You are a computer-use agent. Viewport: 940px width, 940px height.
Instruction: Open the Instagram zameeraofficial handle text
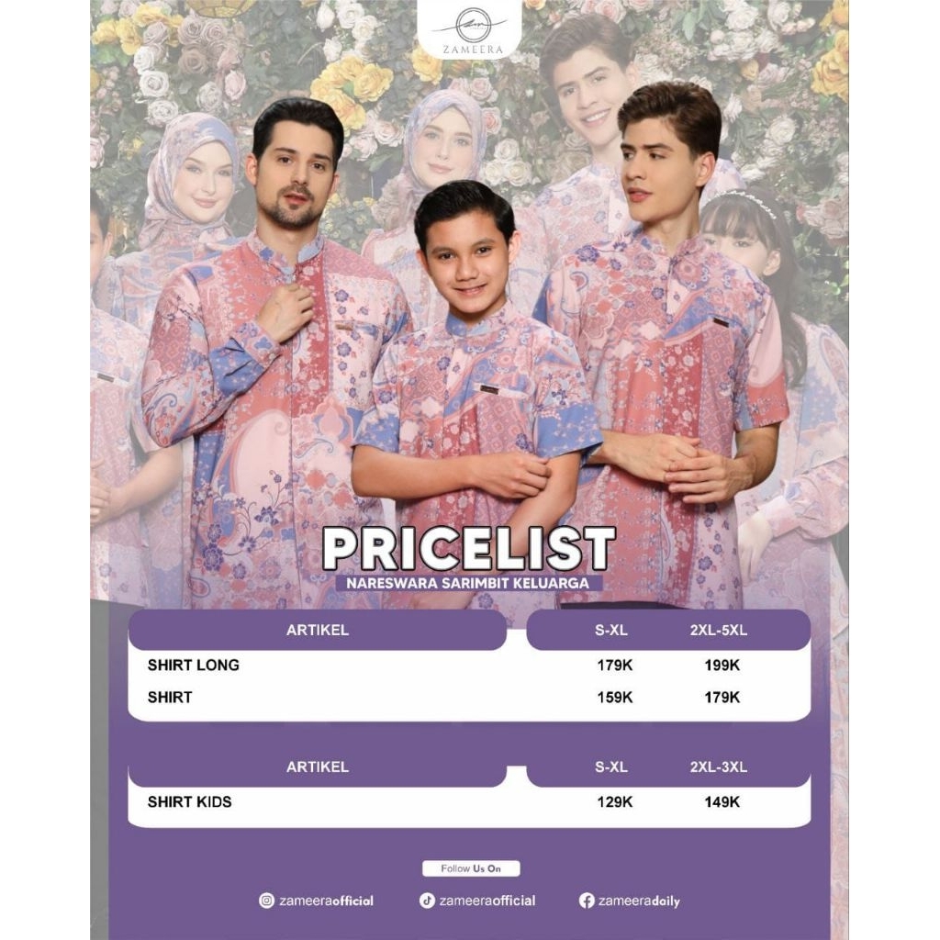[x=326, y=901]
